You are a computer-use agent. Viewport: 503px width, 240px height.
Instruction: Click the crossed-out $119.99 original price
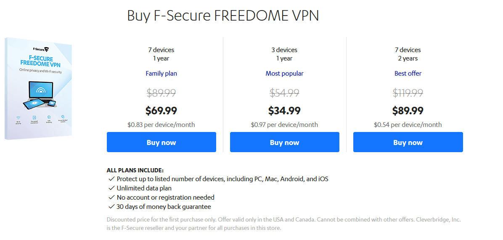click(x=408, y=93)
